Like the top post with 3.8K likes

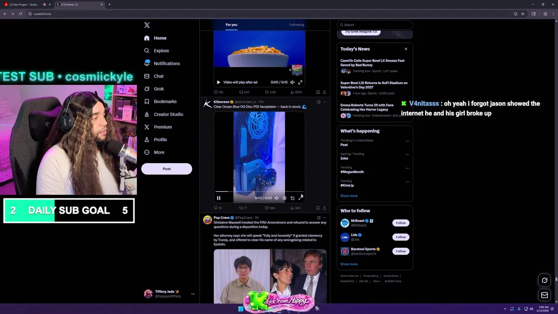pos(270,92)
